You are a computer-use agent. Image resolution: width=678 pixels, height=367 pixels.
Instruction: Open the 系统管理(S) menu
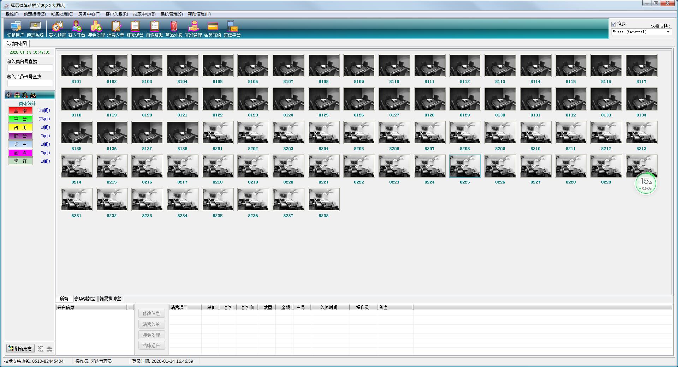[172, 14]
